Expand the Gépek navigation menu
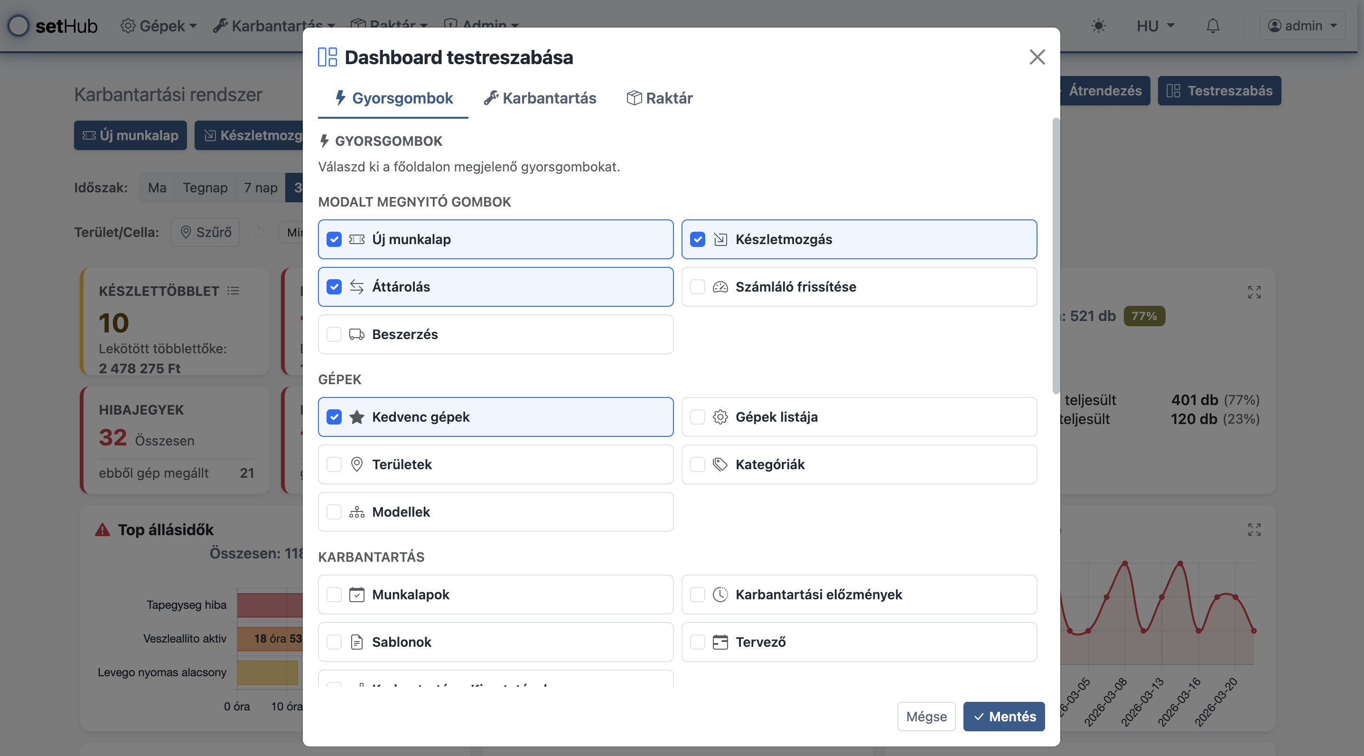The width and height of the screenshot is (1364, 756). (x=159, y=26)
